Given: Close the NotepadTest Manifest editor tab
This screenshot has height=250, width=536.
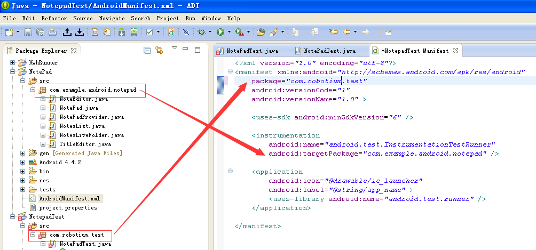Looking at the screenshot, I should click(455, 51).
